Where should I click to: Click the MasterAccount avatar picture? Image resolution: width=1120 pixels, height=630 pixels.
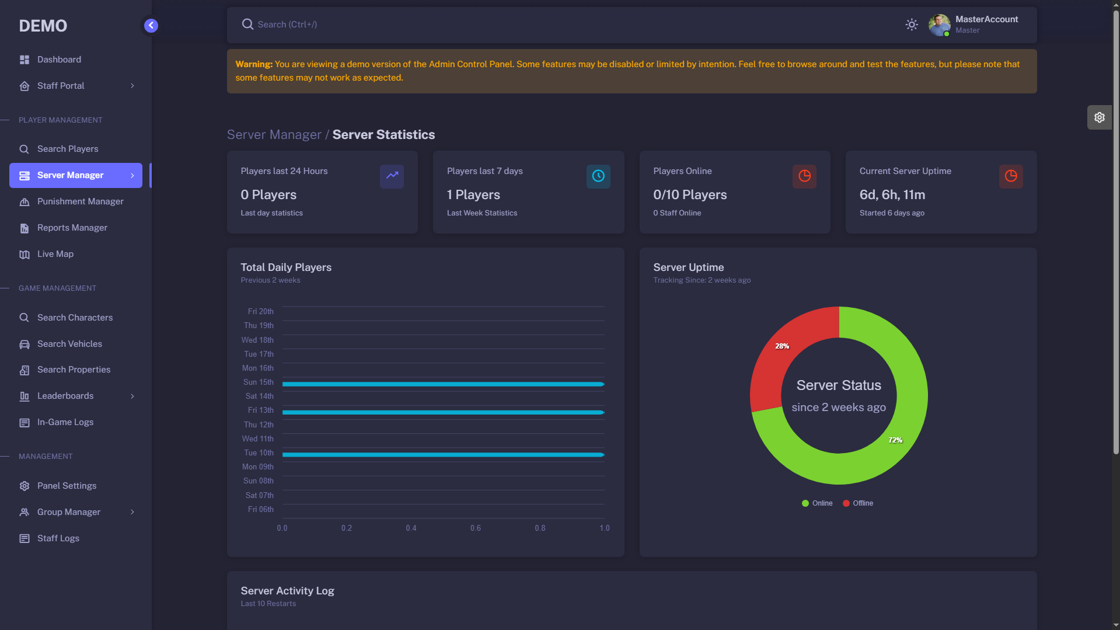pyautogui.click(x=939, y=25)
